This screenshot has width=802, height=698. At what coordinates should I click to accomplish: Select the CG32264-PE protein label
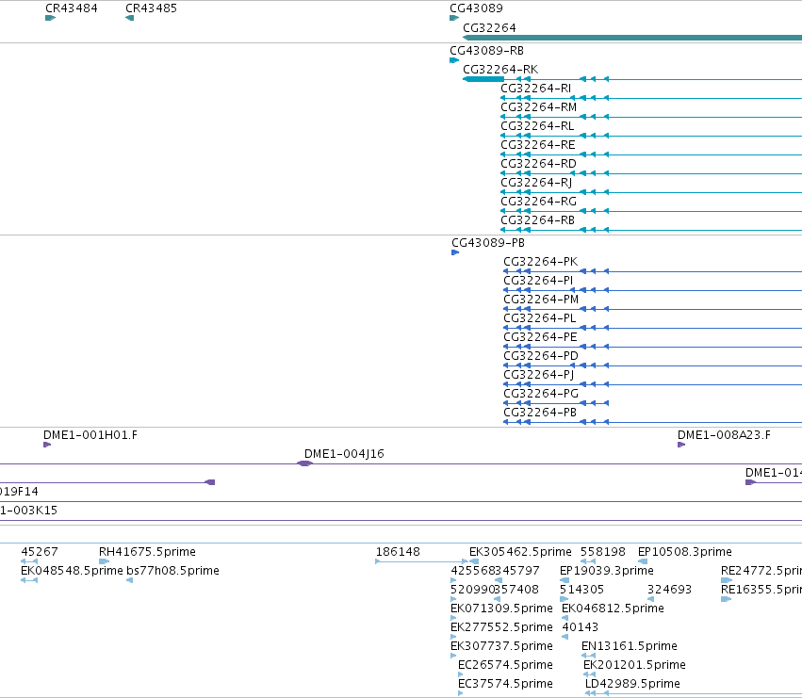[540, 337]
